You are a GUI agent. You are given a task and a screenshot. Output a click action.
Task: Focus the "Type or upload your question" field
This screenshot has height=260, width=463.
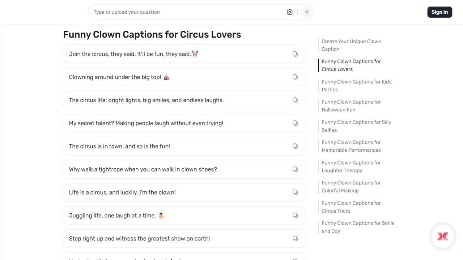(188, 12)
